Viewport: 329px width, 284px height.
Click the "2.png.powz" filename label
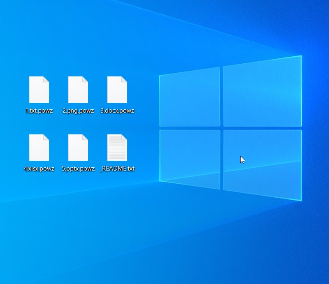click(78, 111)
